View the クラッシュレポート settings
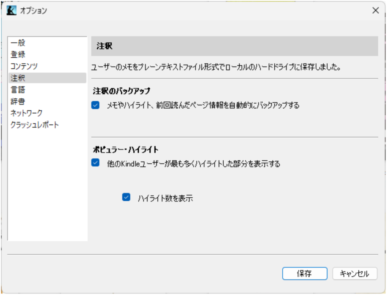387x295 pixels. pos(35,125)
